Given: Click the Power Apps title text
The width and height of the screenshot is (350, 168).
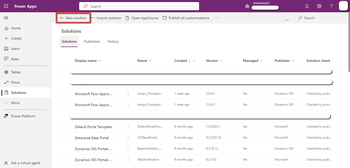Looking at the screenshot, I should [25, 6].
